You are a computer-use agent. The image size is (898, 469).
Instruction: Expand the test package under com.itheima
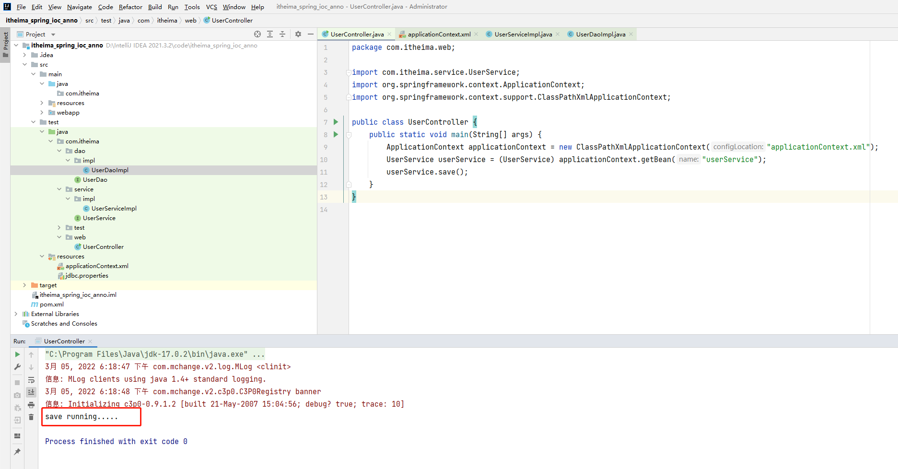59,228
